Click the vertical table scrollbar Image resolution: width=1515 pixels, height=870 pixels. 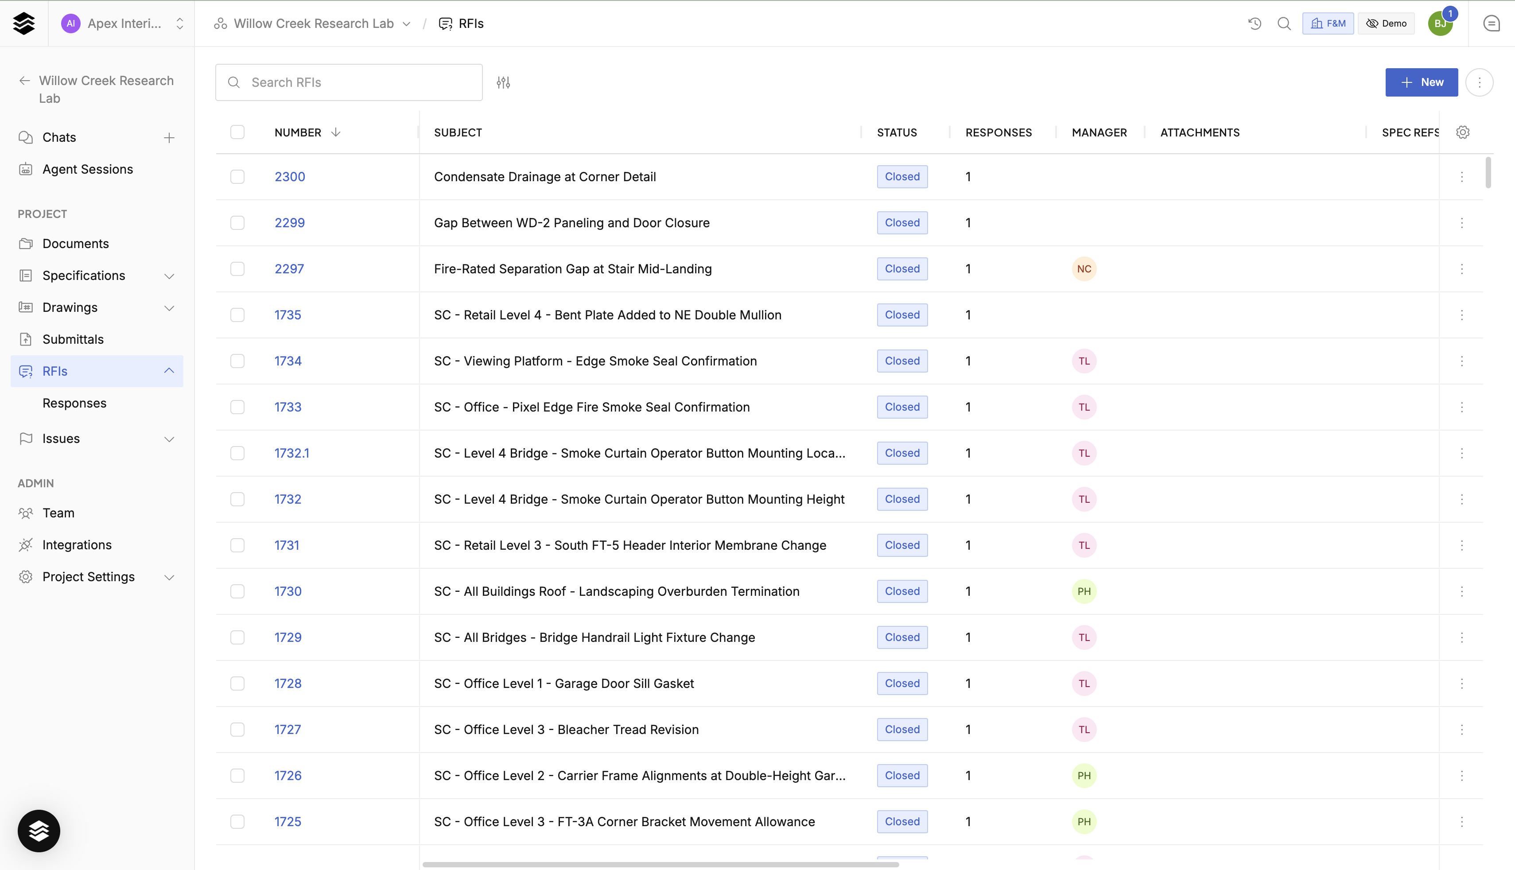[x=1488, y=173]
